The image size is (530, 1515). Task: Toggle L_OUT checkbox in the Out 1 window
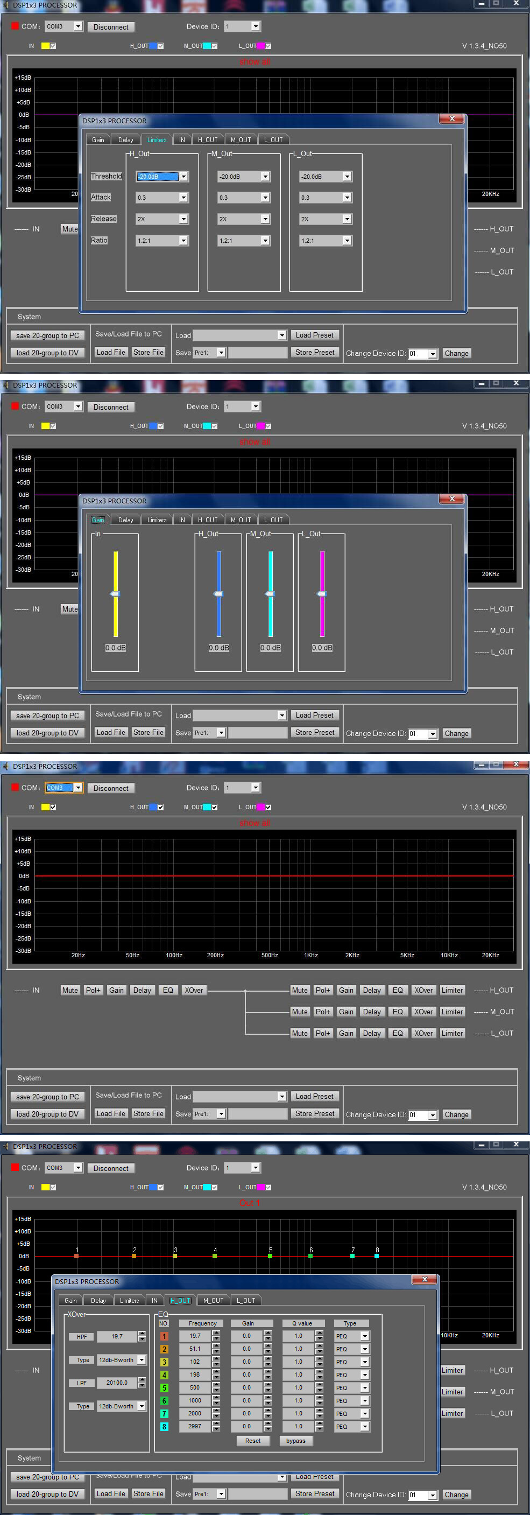pyautogui.click(x=268, y=1187)
